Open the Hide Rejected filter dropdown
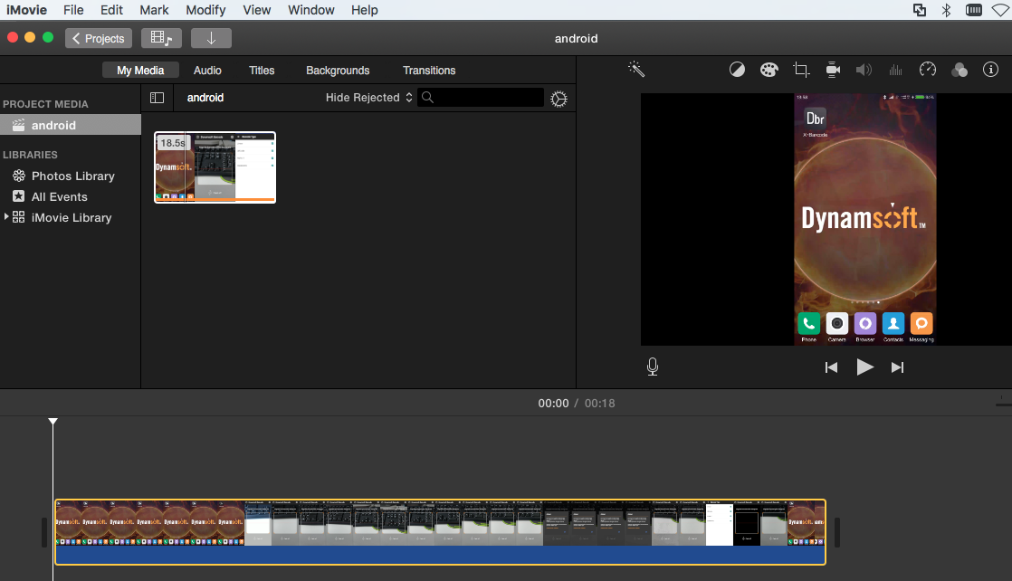The width and height of the screenshot is (1012, 581). (368, 98)
